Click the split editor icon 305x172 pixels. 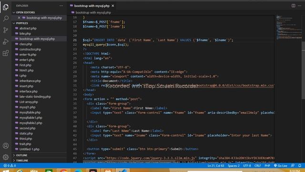(294, 6)
